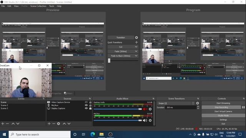Pop out the Controls dock
The width and height of the screenshot is (246, 138).
[244, 99]
